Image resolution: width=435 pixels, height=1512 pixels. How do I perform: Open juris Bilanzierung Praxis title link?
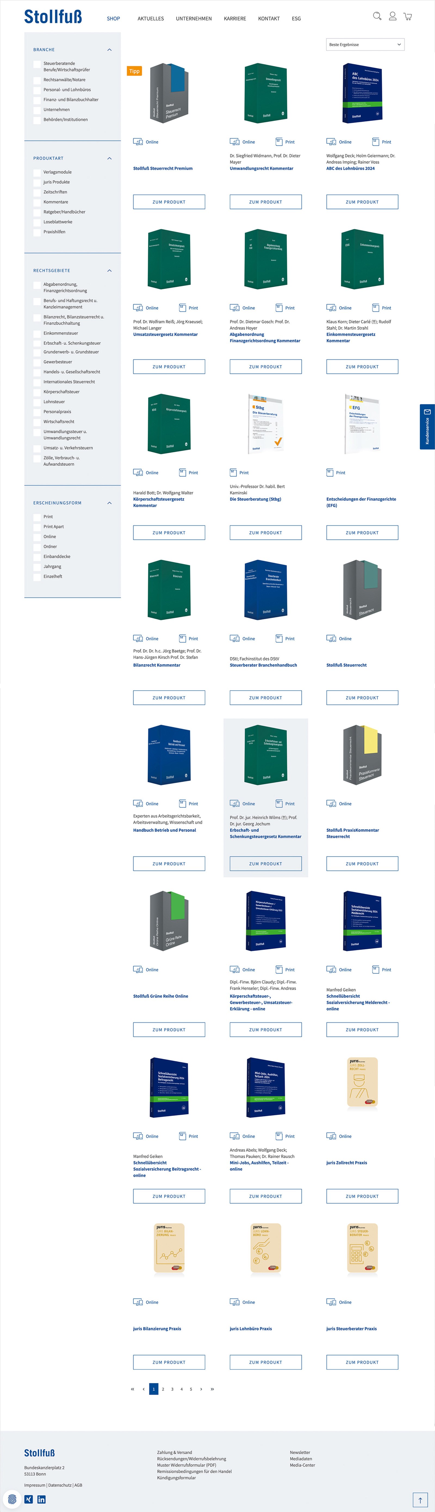click(x=157, y=1329)
